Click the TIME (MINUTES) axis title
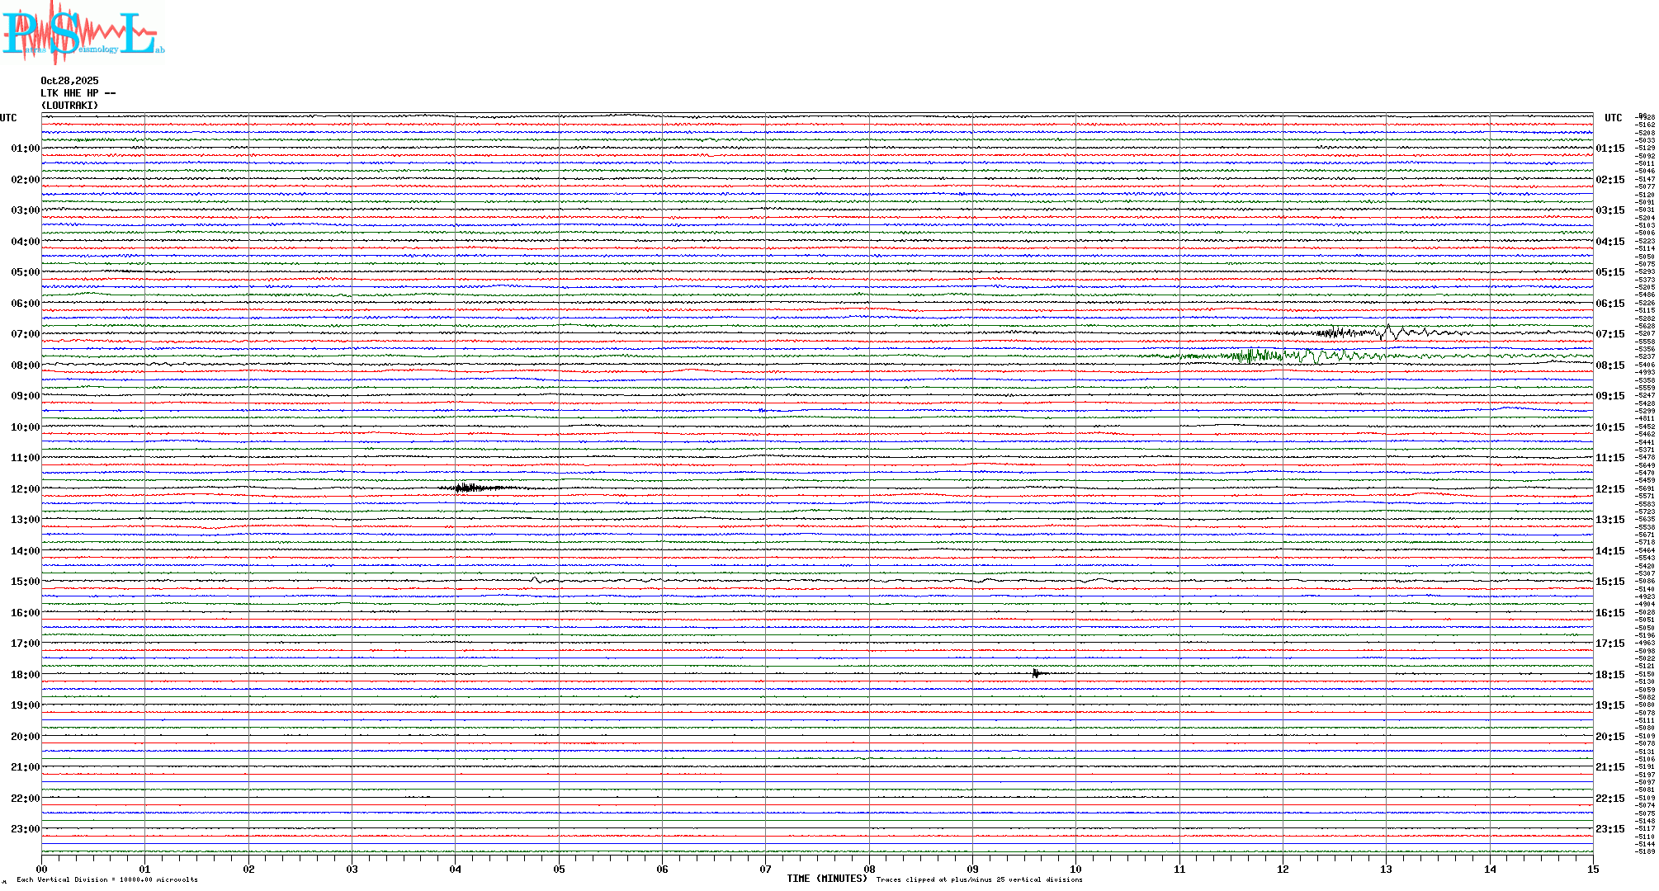 [826, 879]
